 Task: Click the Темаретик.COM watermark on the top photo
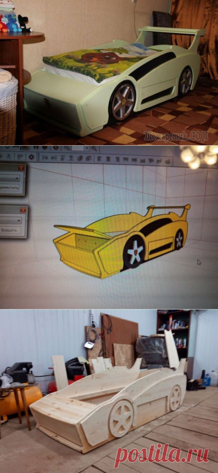click(176, 137)
